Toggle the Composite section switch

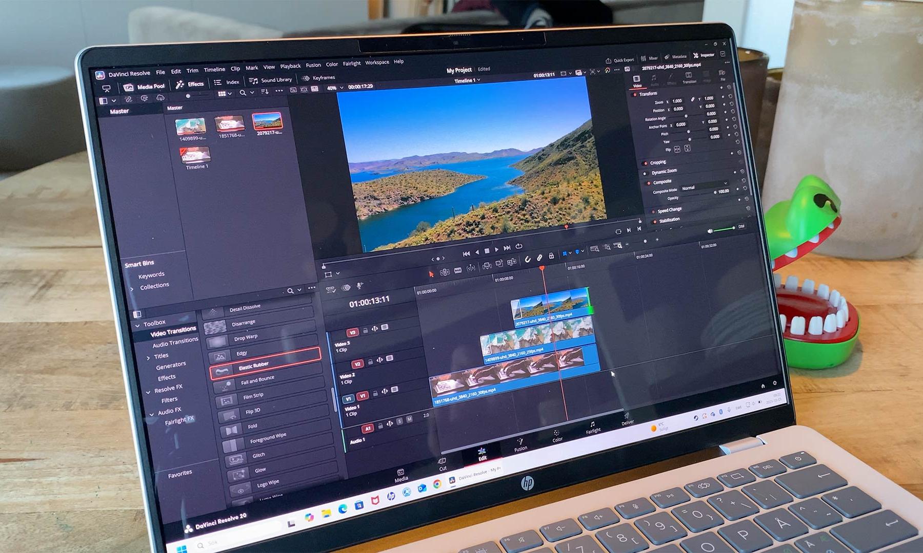click(x=648, y=183)
